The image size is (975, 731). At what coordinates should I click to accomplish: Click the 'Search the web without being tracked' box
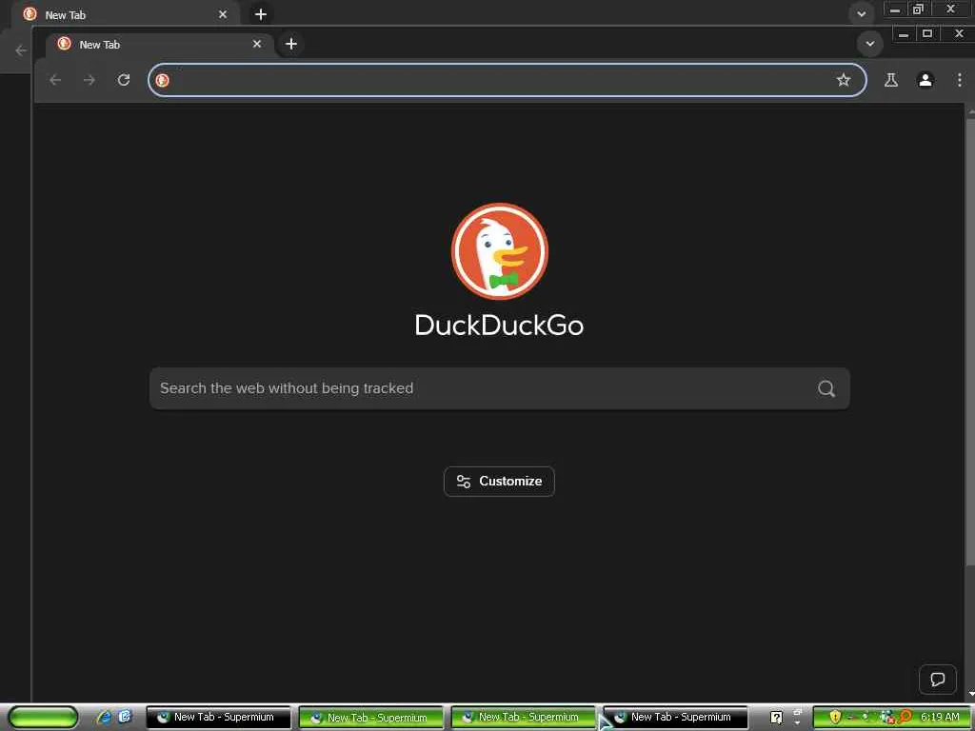[499, 388]
